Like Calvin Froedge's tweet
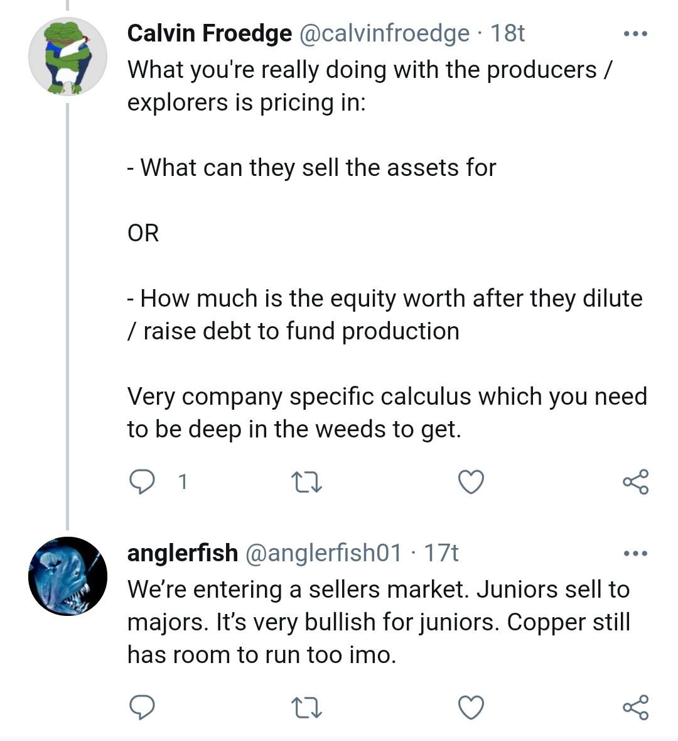The image size is (678, 741). [471, 482]
